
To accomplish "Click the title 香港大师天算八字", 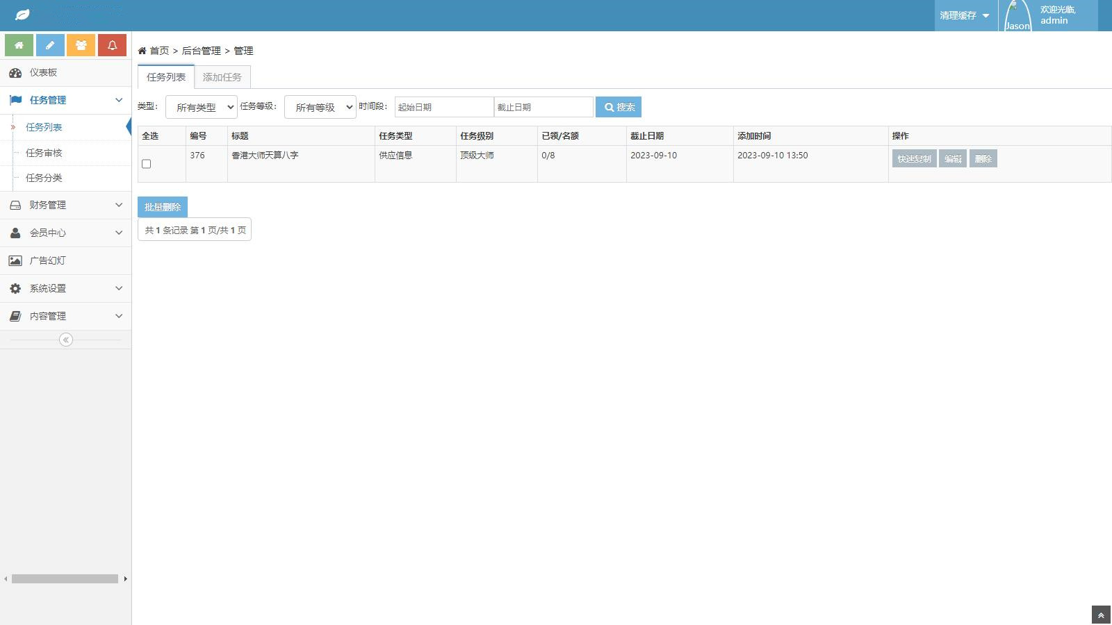I will pos(265,156).
